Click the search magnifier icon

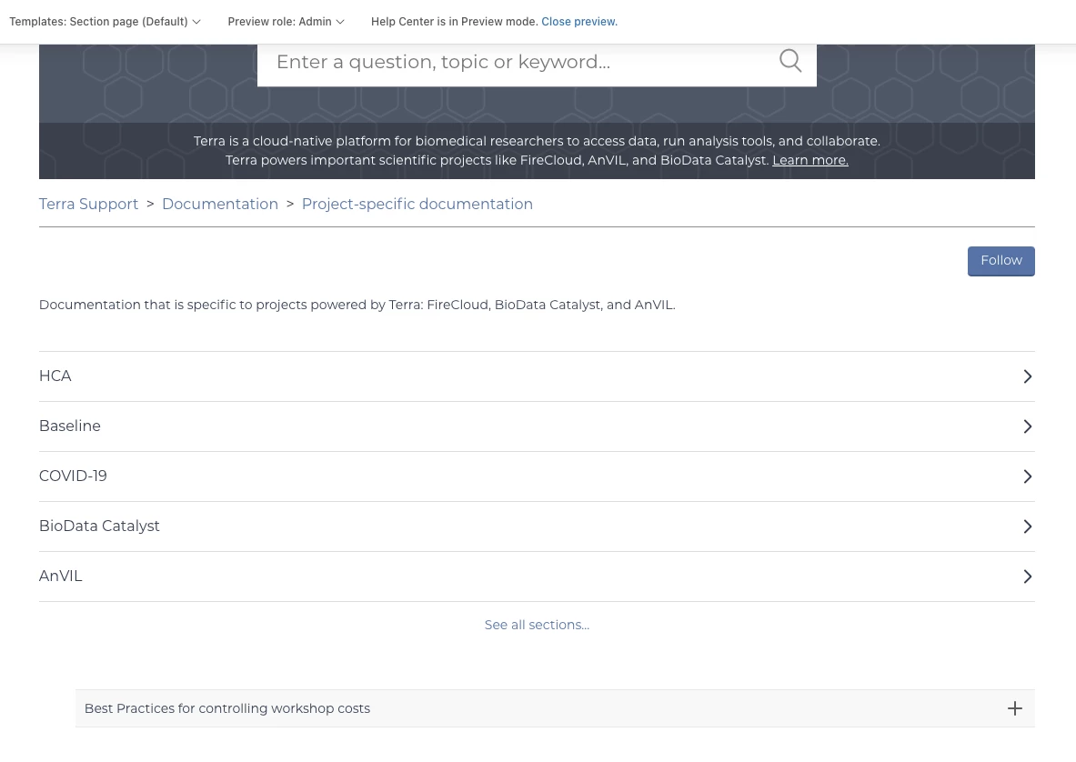790,61
